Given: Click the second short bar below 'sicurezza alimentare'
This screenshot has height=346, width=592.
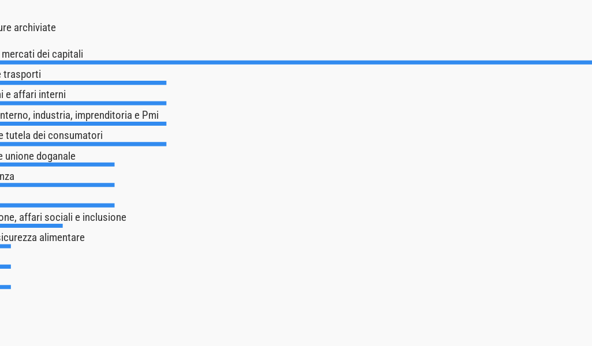Looking at the screenshot, I should pyautogui.click(x=5, y=266).
